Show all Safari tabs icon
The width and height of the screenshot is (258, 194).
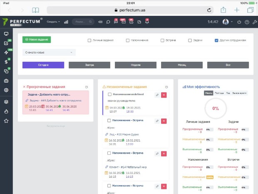point(250,10)
